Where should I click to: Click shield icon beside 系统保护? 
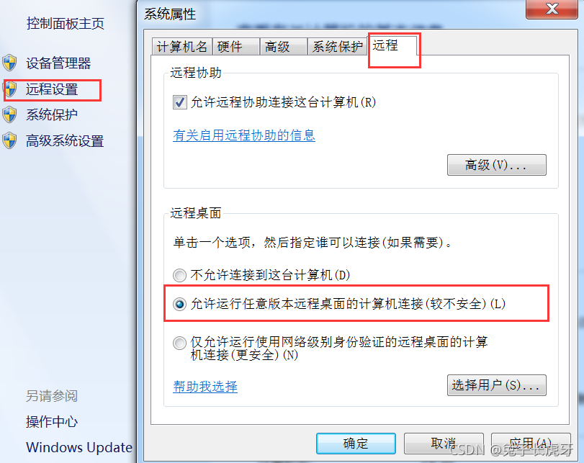(x=9, y=114)
